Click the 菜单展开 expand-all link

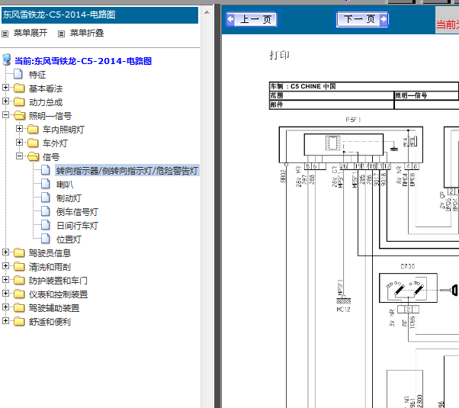coord(30,33)
